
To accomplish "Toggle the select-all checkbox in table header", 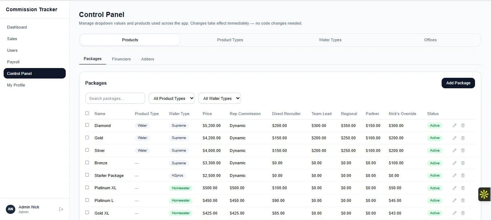I will pos(87,113).
